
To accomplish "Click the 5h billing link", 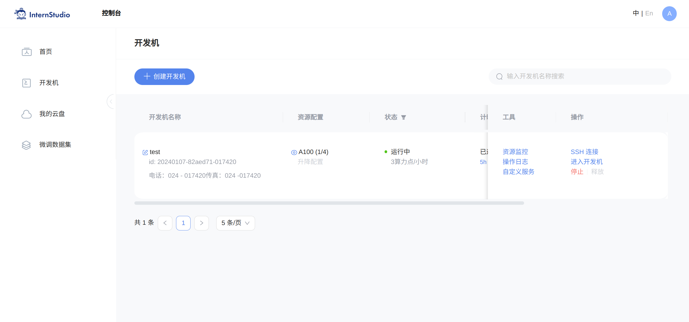I will point(483,162).
